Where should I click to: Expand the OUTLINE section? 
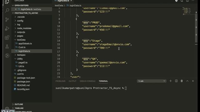tap(19, 104)
